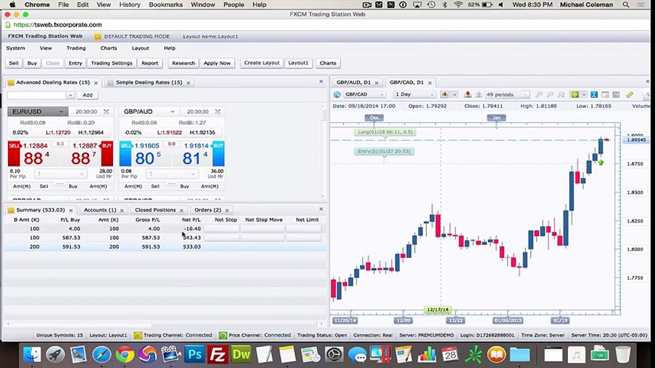
Task: Zoom in on the GBP/CAD chart
Action: tap(539, 95)
